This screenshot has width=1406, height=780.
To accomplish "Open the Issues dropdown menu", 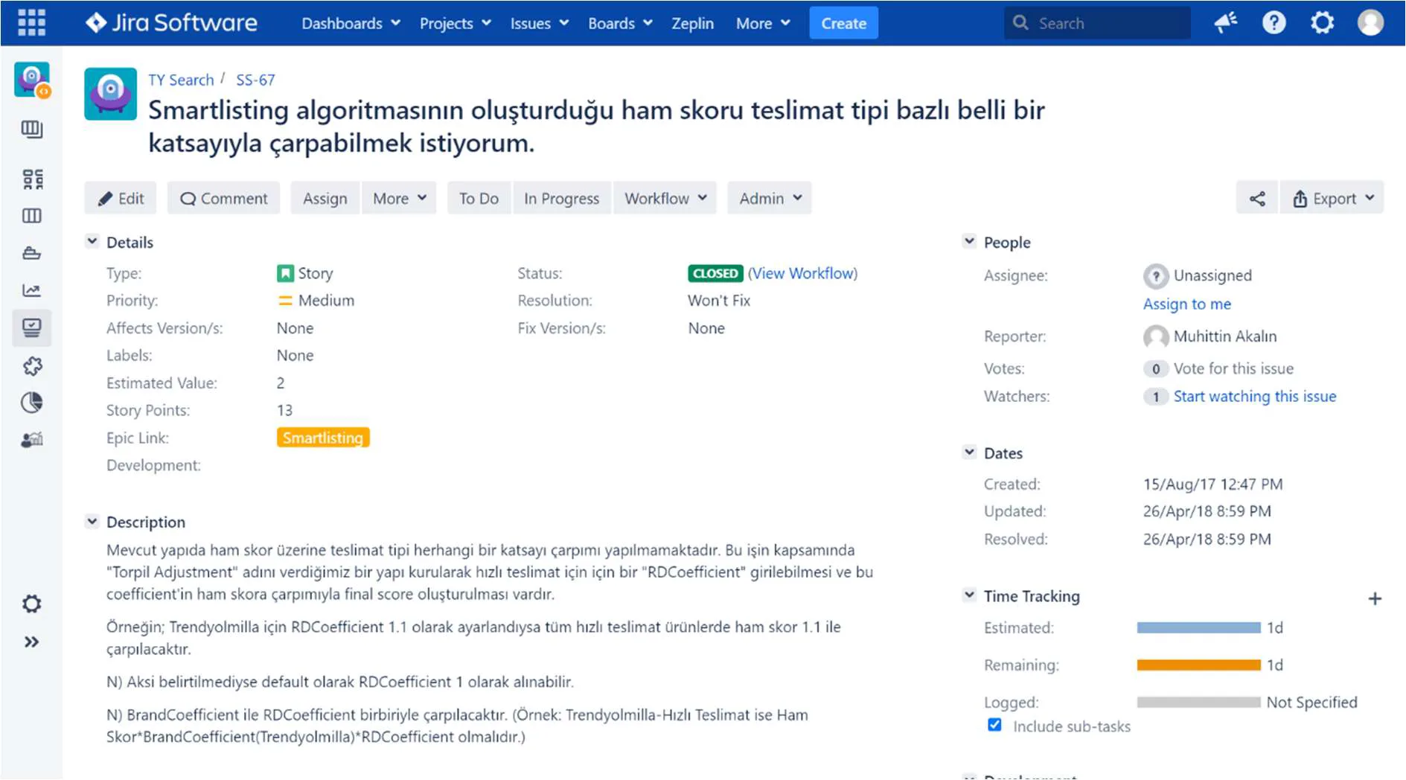I will 540,23.
